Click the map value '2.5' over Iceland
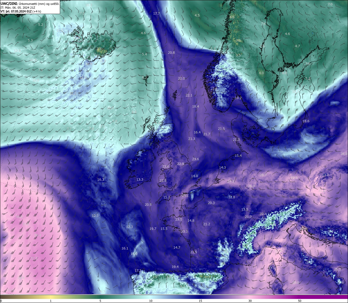348x303 pixels. click(99, 49)
